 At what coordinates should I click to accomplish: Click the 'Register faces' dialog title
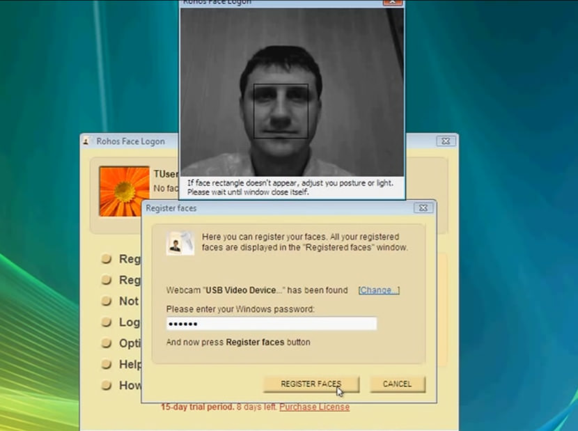(171, 208)
